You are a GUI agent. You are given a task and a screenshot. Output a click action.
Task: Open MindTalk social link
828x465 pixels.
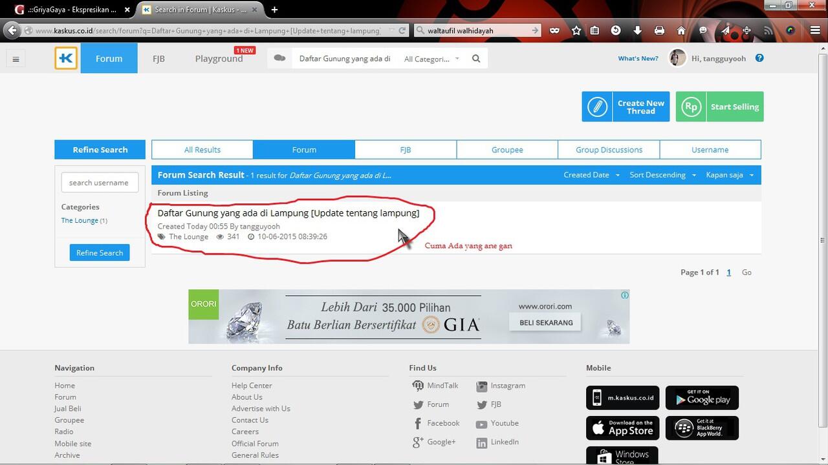click(x=435, y=386)
